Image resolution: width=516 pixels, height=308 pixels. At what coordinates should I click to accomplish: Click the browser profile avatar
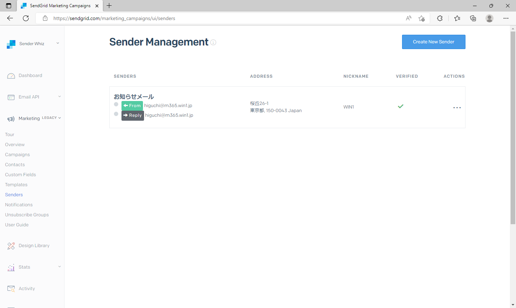click(x=489, y=18)
